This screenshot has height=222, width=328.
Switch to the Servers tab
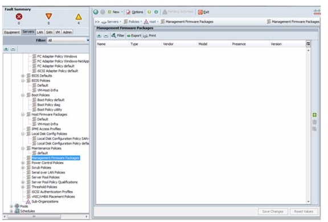(x=28, y=31)
